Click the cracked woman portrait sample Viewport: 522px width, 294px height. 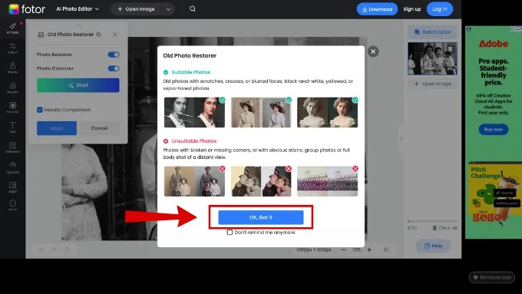(194, 112)
